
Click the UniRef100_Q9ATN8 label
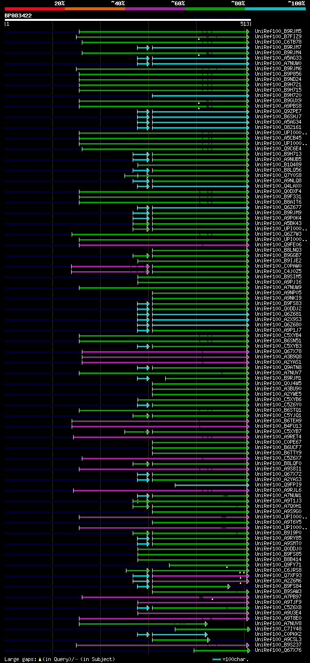[x=279, y=367]
